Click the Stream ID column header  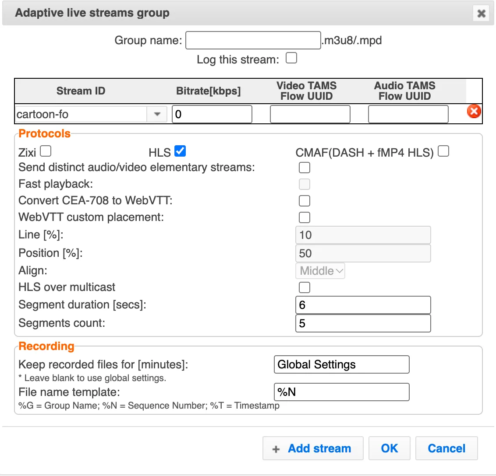tap(81, 91)
